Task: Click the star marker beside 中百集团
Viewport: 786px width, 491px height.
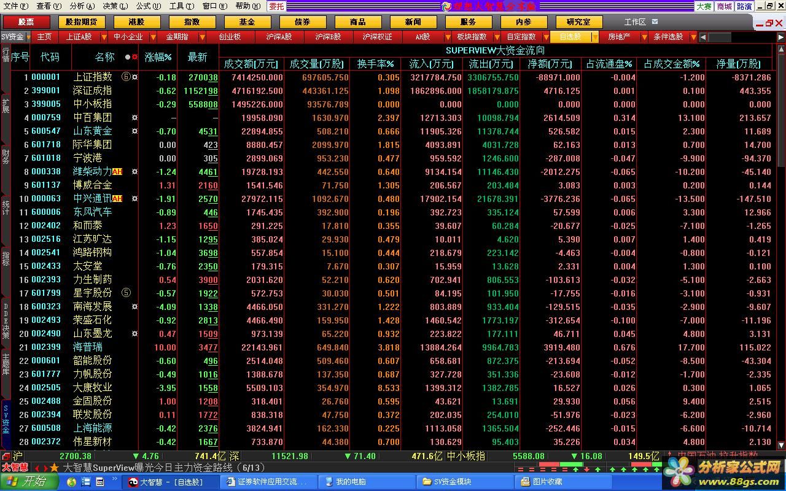Action: point(135,118)
